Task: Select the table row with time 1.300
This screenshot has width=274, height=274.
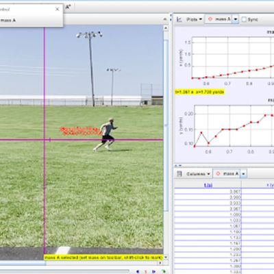Action: pyautogui.click(x=225, y=266)
